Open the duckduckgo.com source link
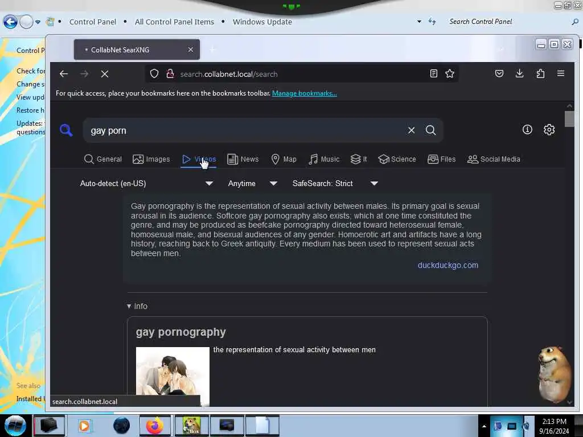 447,265
